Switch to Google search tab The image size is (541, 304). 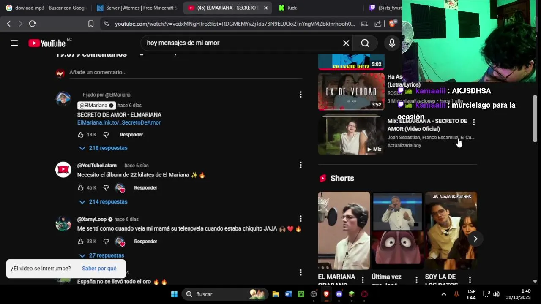tap(46, 8)
